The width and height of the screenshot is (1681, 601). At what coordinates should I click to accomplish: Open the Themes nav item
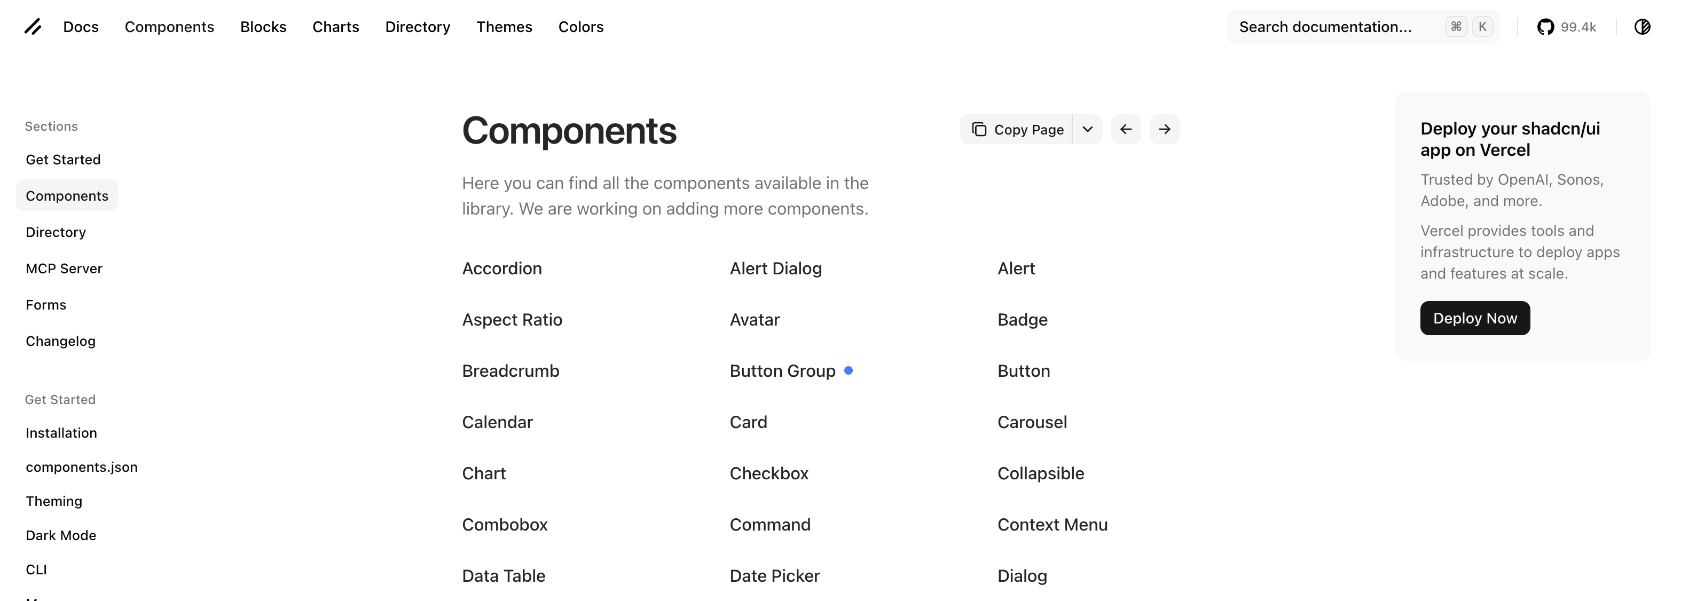504,27
